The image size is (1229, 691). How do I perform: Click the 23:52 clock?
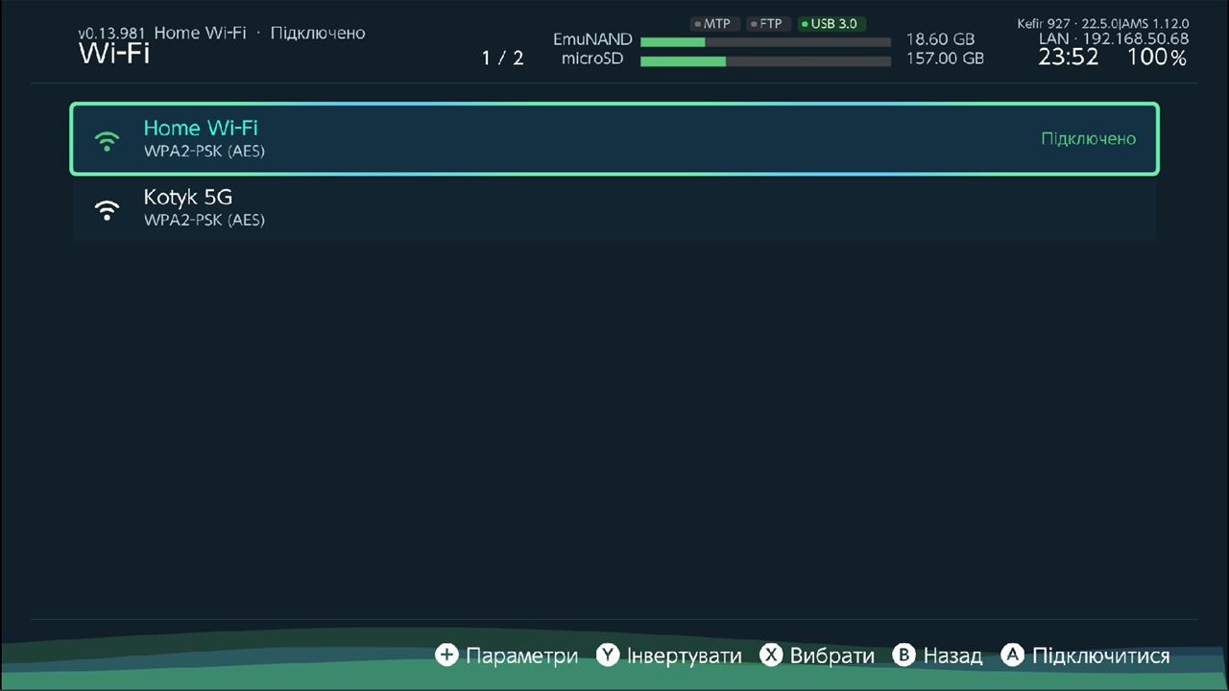tap(1068, 58)
